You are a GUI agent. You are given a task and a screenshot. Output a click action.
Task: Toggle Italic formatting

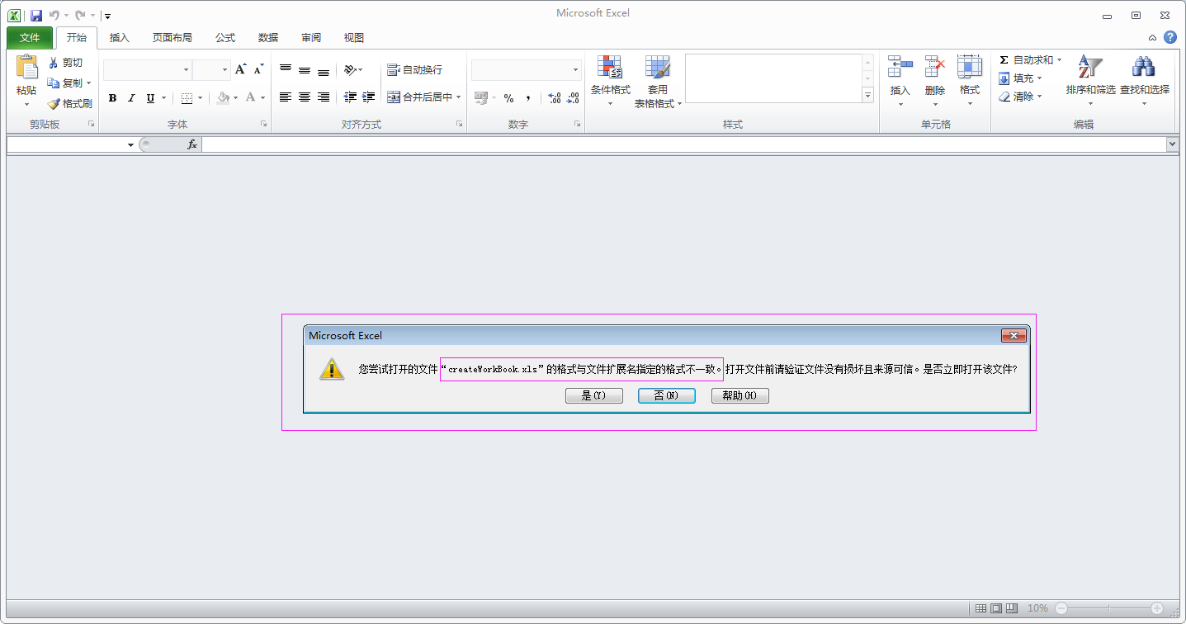(x=131, y=98)
